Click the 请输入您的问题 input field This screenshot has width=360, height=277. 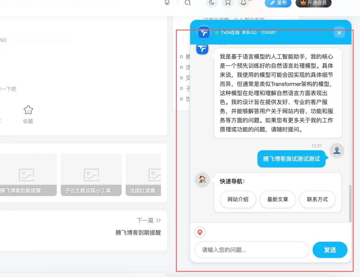[251, 250]
